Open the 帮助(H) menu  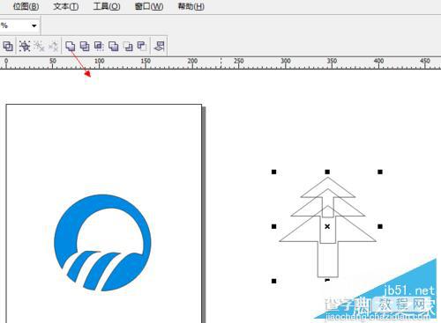pos(191,6)
